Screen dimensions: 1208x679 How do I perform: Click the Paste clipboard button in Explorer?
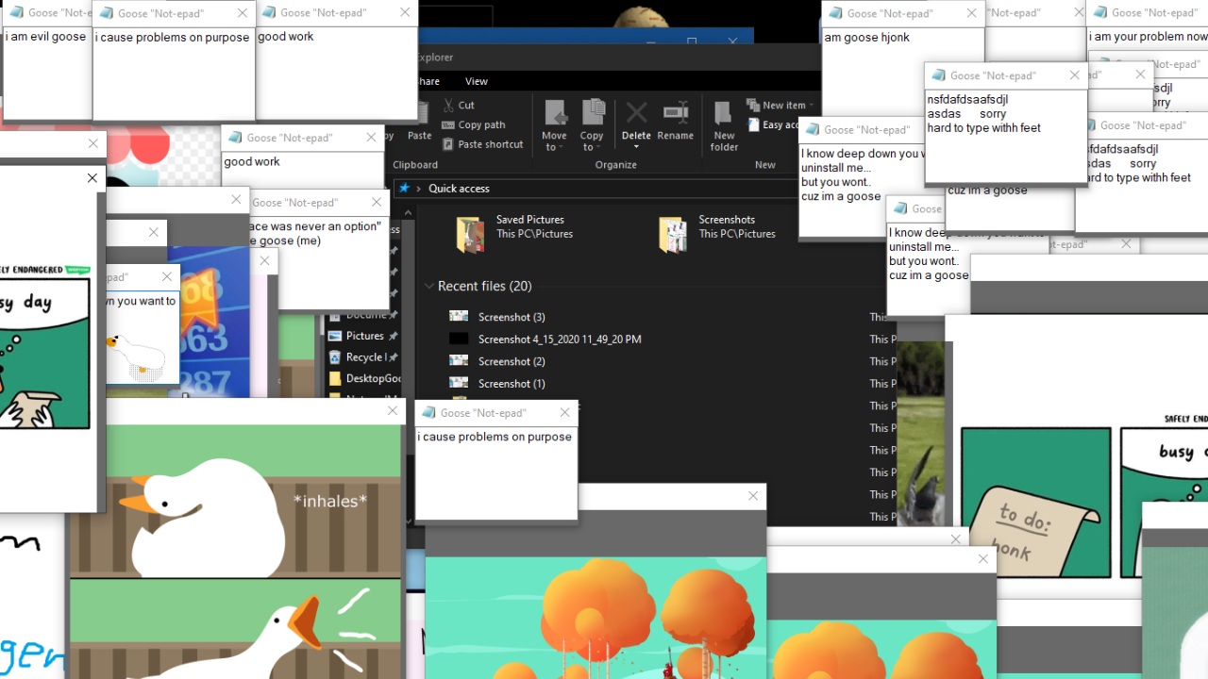click(420, 122)
